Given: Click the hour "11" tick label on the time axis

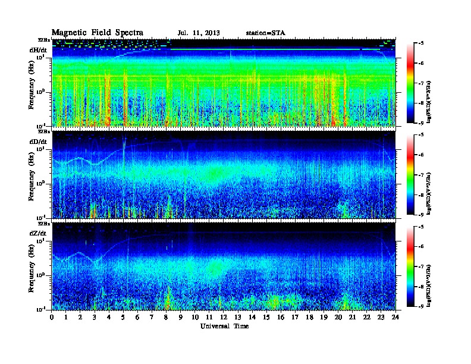Looking at the screenshot, I should pyautogui.click(x=209, y=317).
